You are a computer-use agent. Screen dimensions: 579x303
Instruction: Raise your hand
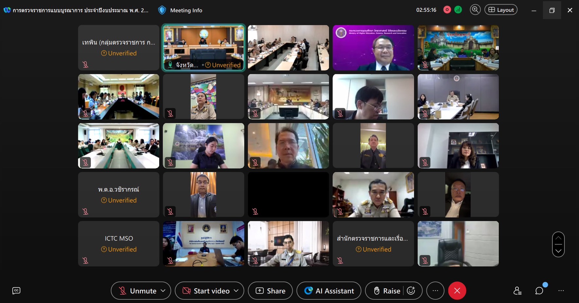coord(387,291)
